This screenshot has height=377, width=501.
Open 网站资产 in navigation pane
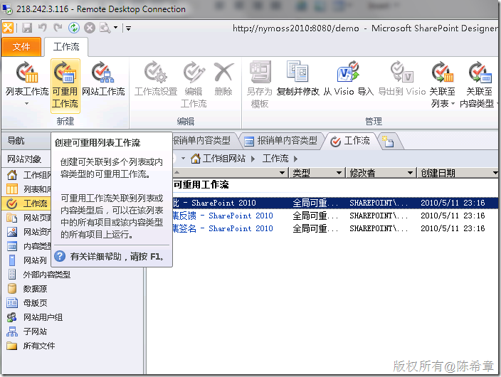click(28, 232)
